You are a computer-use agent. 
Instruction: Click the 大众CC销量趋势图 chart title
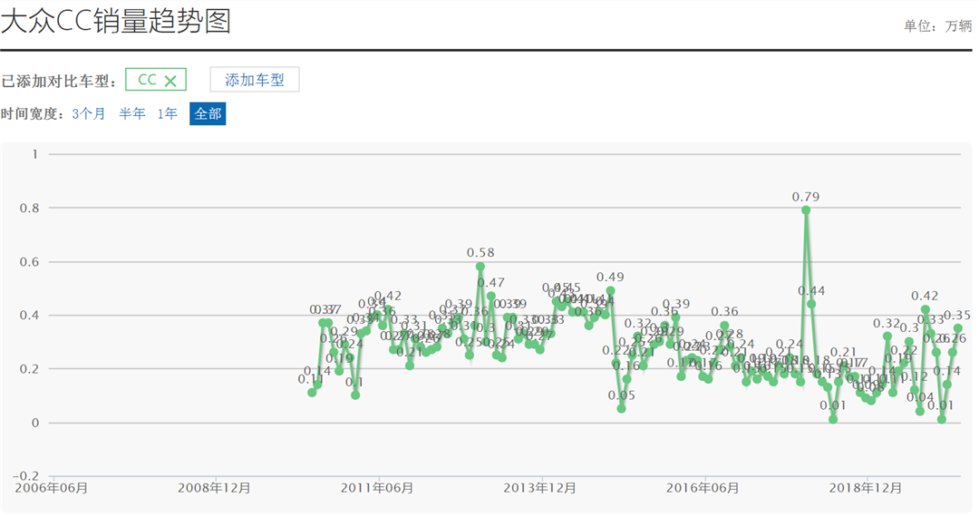[116, 20]
